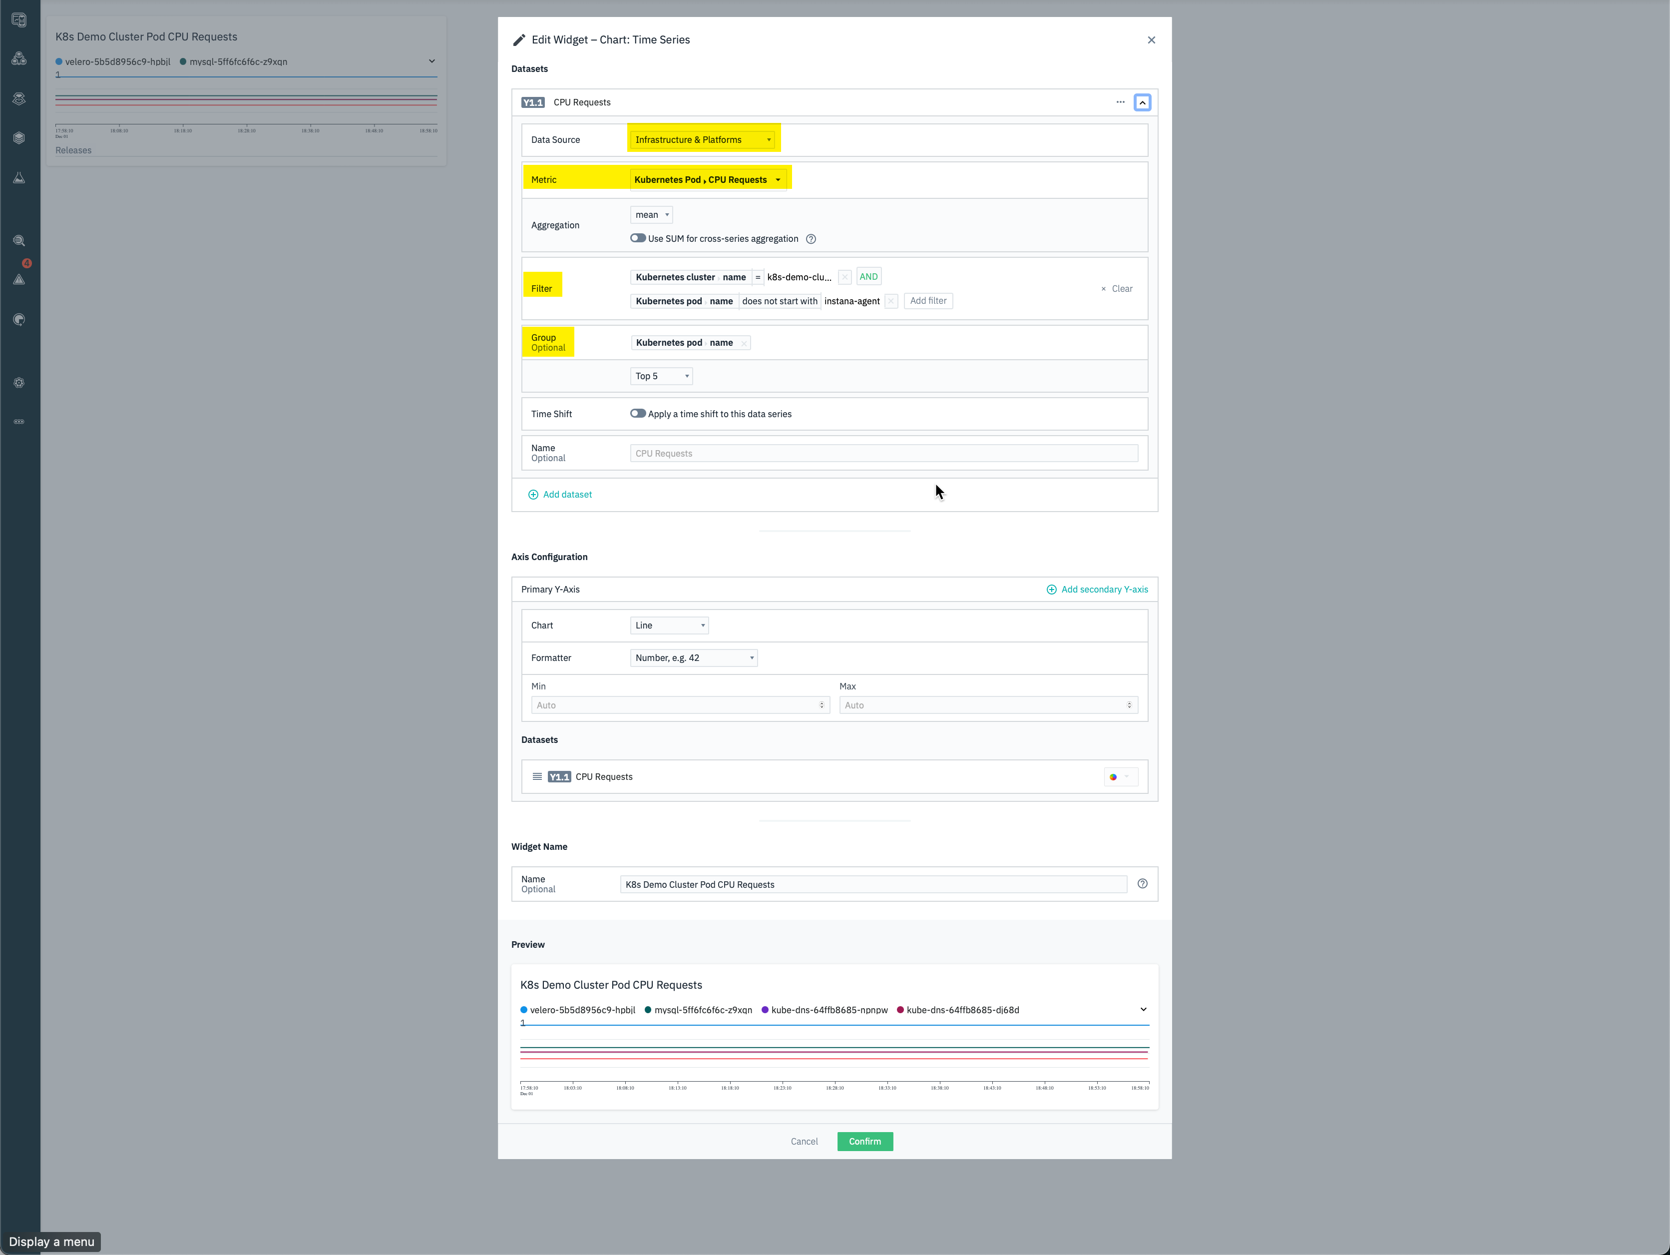Remove the Kubernetes cluster name filter
The image size is (1670, 1255).
845,277
